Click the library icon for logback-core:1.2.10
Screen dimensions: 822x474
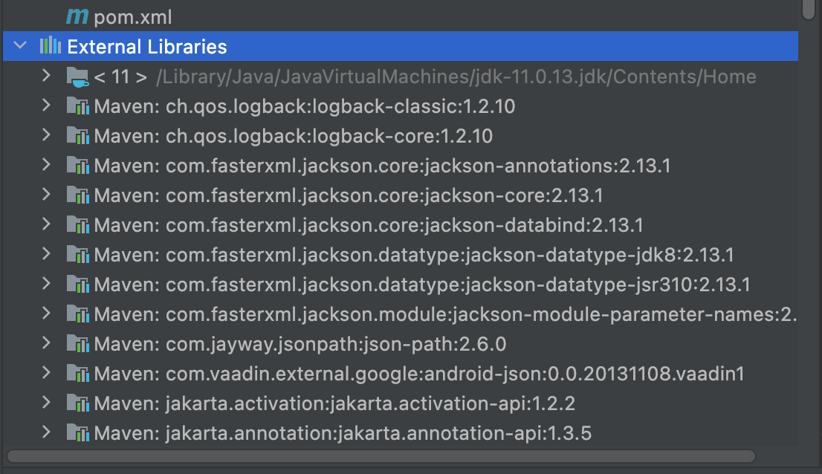77,136
